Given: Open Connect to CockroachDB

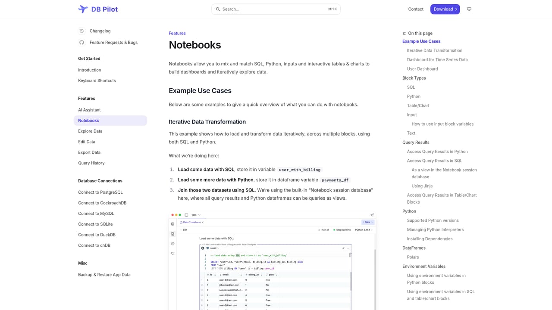Looking at the screenshot, I should pyautogui.click(x=102, y=203).
